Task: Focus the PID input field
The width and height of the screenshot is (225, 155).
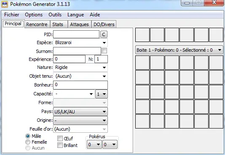Action: click(x=76, y=34)
